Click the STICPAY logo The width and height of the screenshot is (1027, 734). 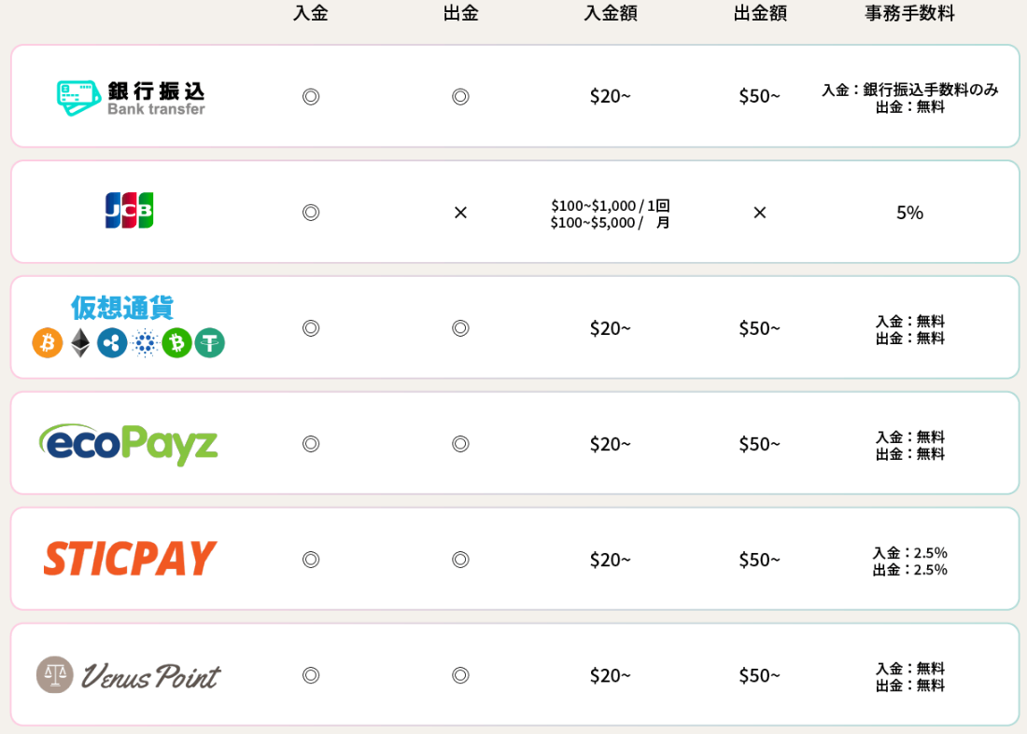click(x=130, y=559)
